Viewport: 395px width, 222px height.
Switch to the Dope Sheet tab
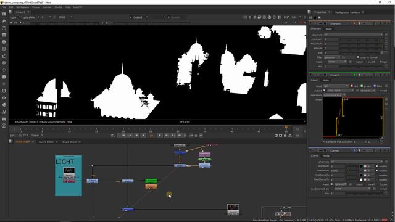point(70,142)
